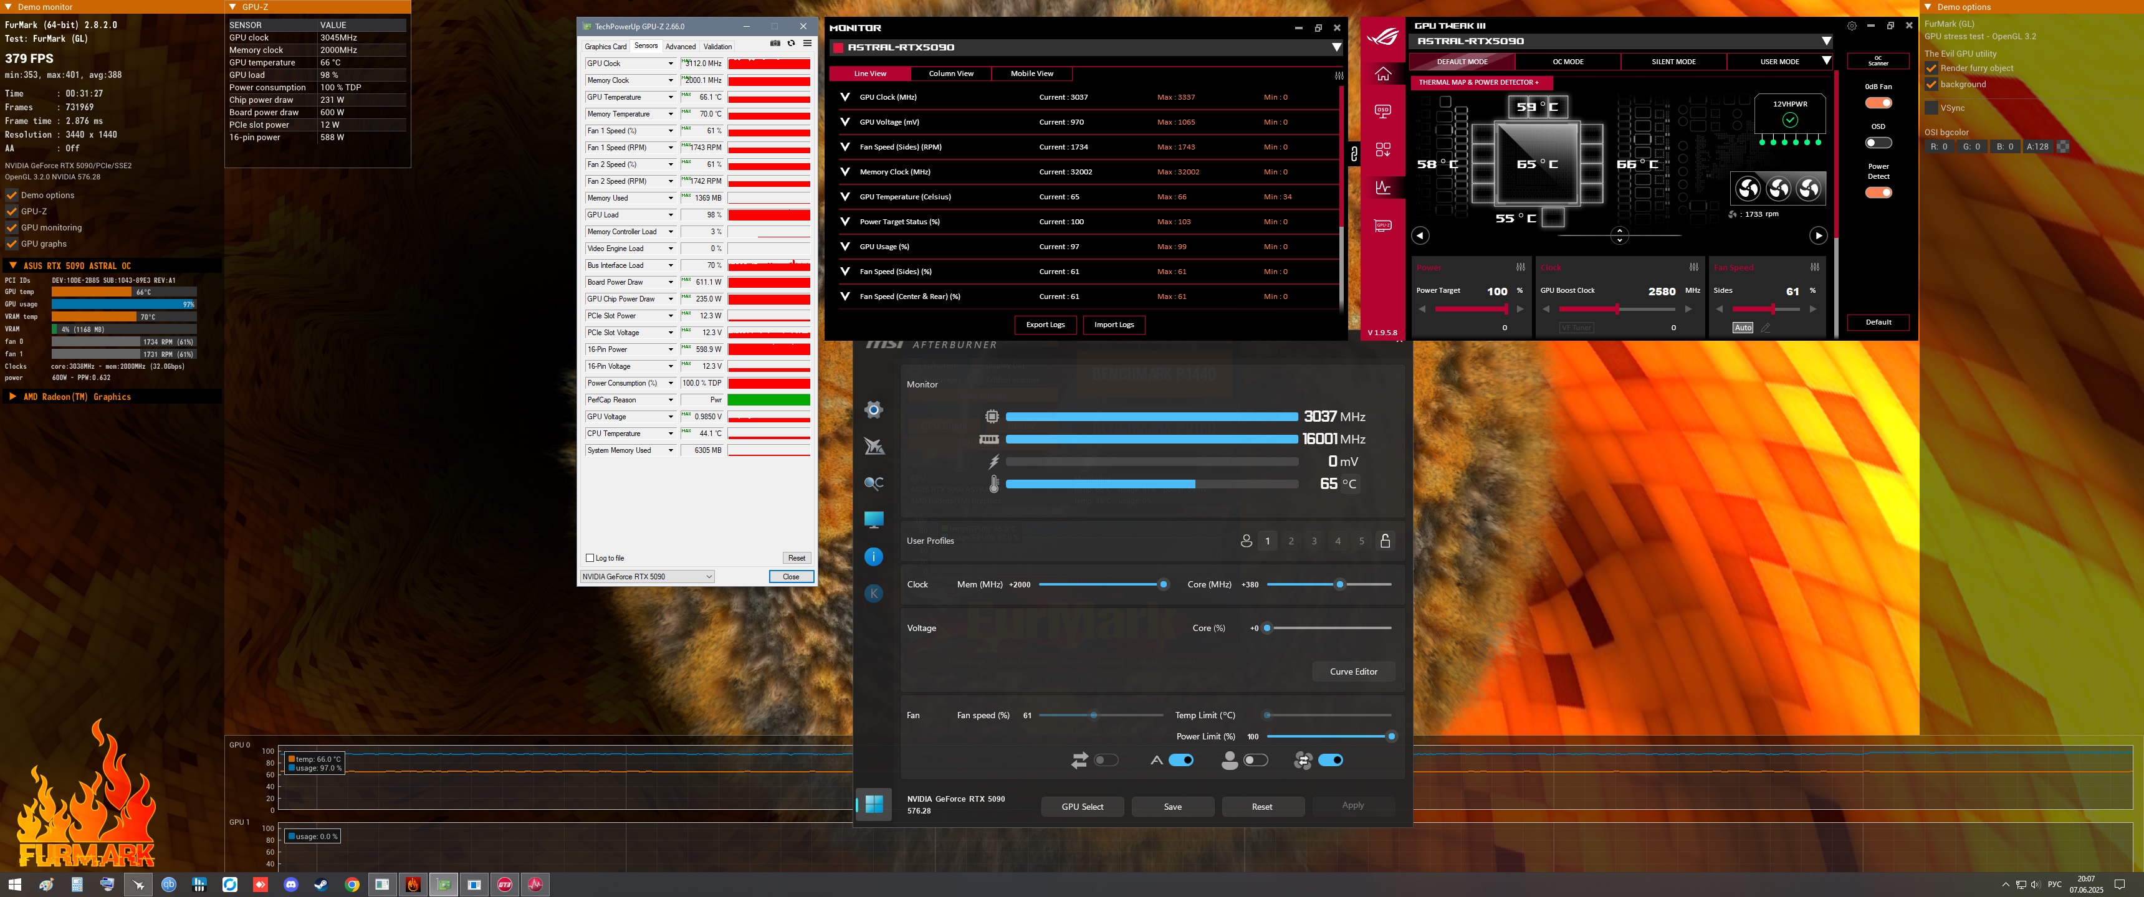Viewport: 2144px width, 897px height.
Task: Click the Afterburner OC scanner icon
Action: coord(873,483)
